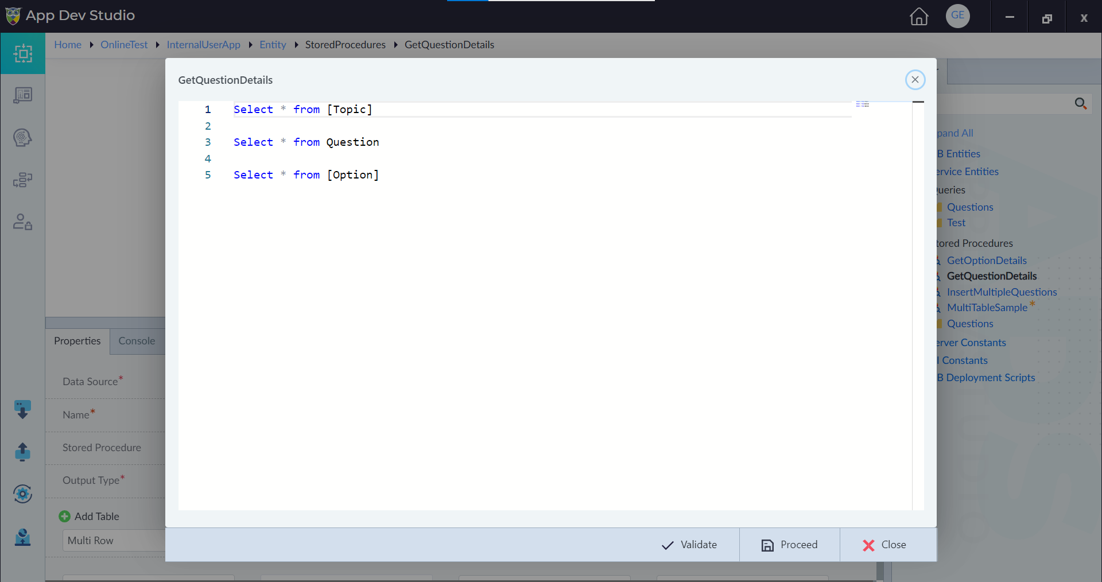The width and height of the screenshot is (1102, 582).
Task: Open the GE user avatar menu
Action: point(958,15)
